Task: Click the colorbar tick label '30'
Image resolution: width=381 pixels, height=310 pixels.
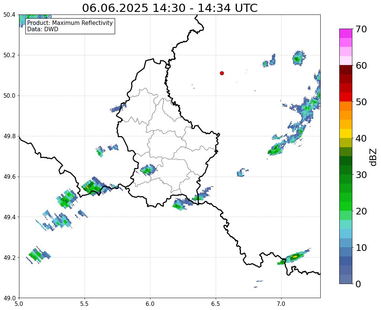Action: (x=361, y=175)
